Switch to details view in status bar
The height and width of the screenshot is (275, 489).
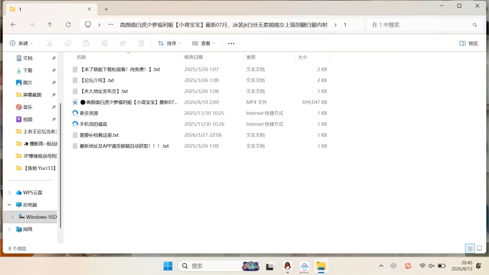click(469, 249)
